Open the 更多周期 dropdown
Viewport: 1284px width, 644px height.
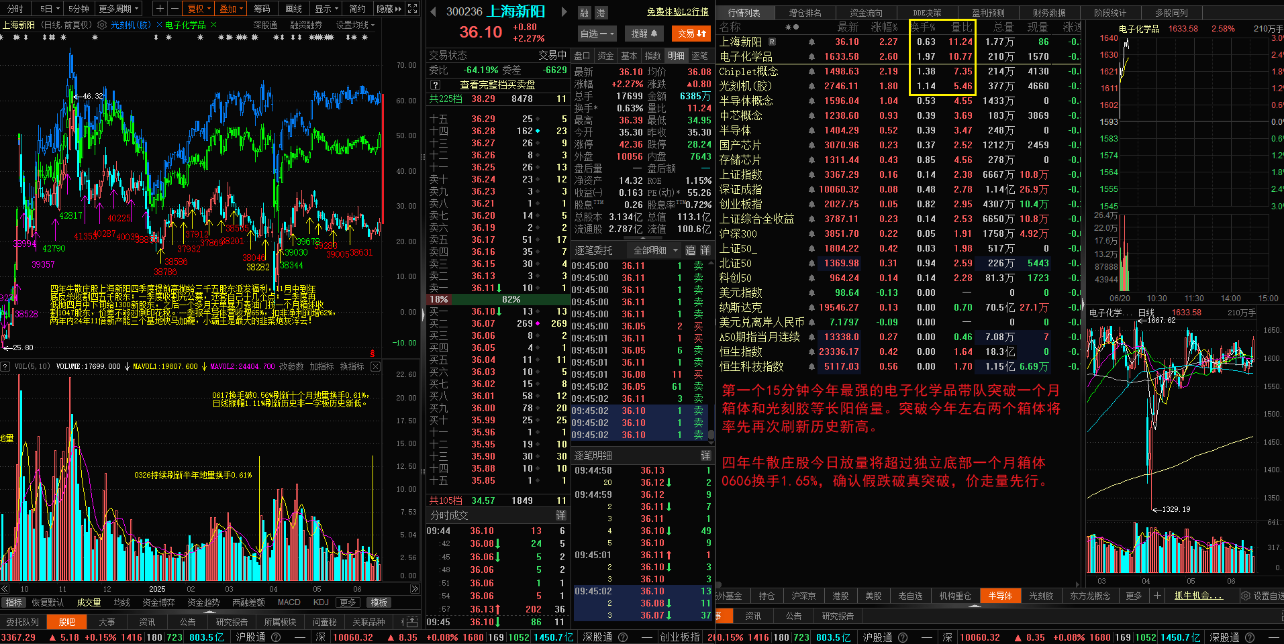click(x=119, y=9)
